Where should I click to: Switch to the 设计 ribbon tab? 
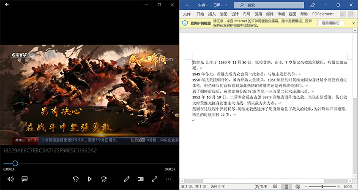click(235, 14)
